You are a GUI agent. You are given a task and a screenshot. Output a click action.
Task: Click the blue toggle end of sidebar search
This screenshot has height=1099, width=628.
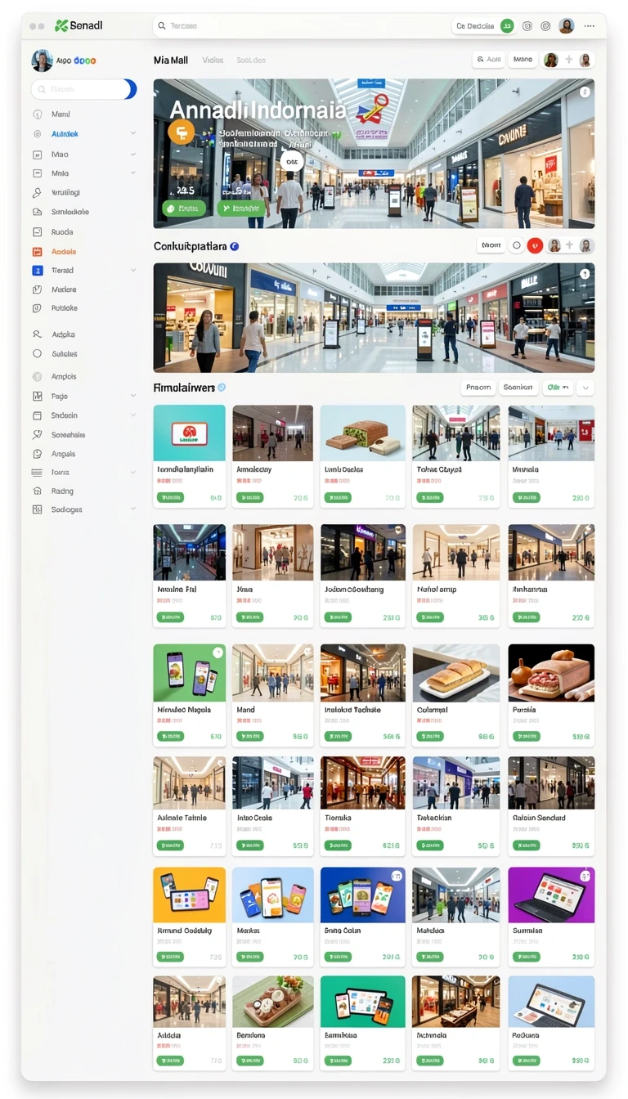tap(129, 89)
